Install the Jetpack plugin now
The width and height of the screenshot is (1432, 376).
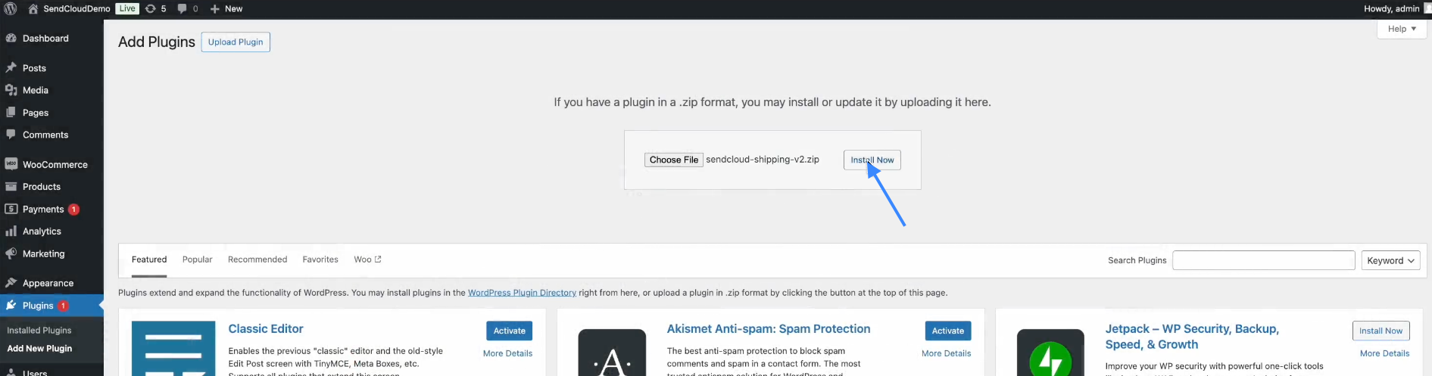coord(1381,331)
